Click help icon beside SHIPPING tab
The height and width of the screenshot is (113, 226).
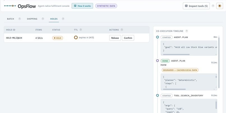pyautogui.click(x=43, y=19)
